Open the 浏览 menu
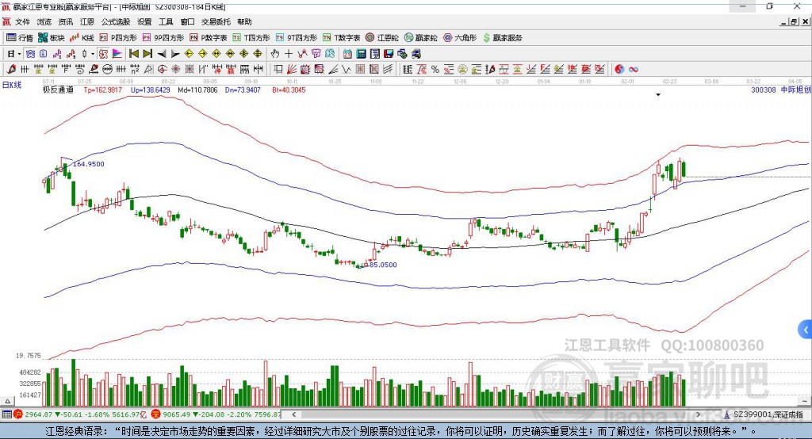This screenshot has height=439, width=812. pyautogui.click(x=44, y=21)
